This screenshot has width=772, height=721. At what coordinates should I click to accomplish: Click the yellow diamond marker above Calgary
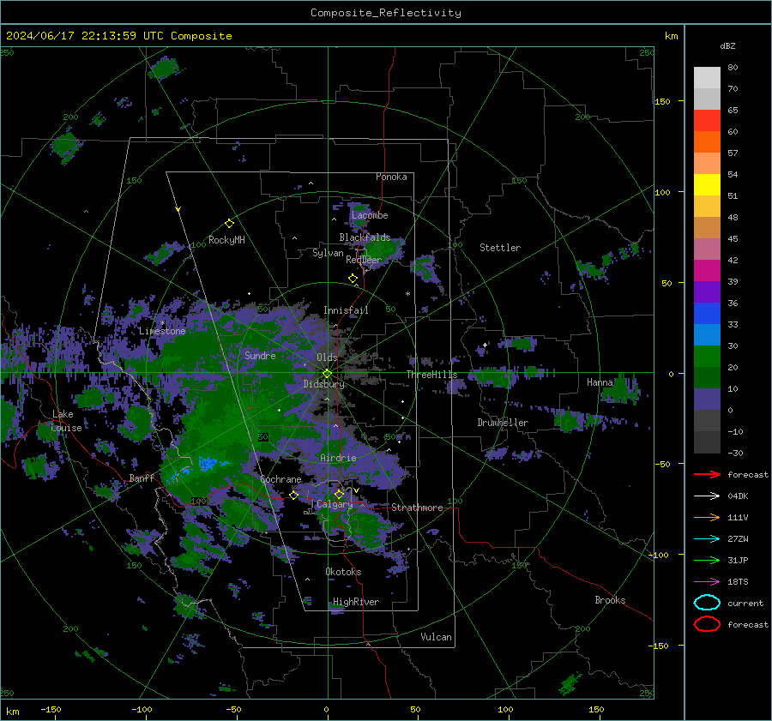(339, 494)
